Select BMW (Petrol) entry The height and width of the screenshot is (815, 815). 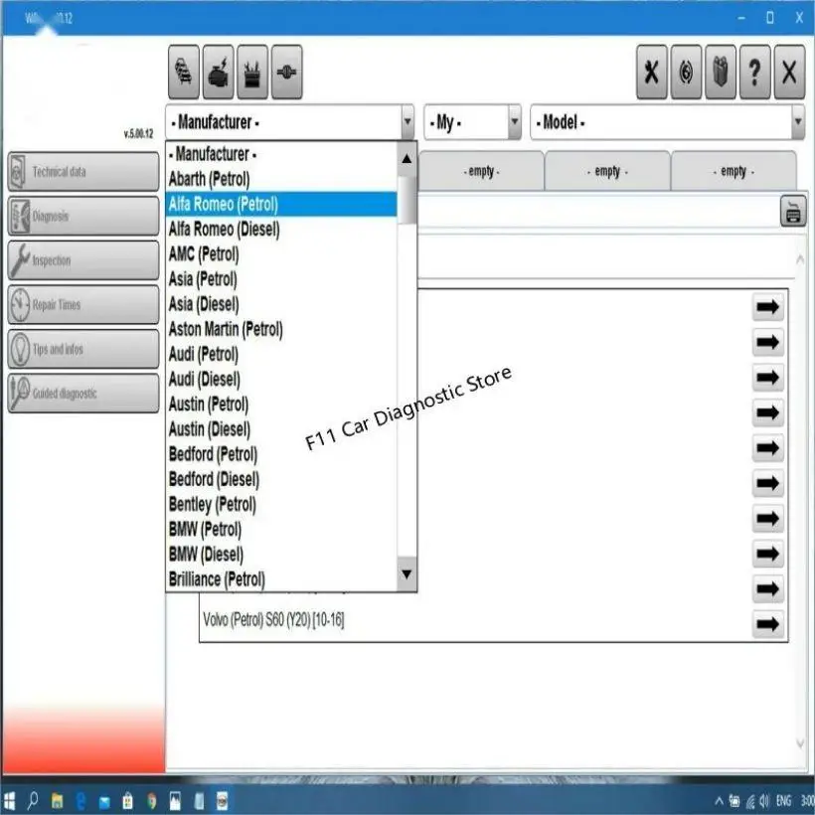click(x=281, y=529)
